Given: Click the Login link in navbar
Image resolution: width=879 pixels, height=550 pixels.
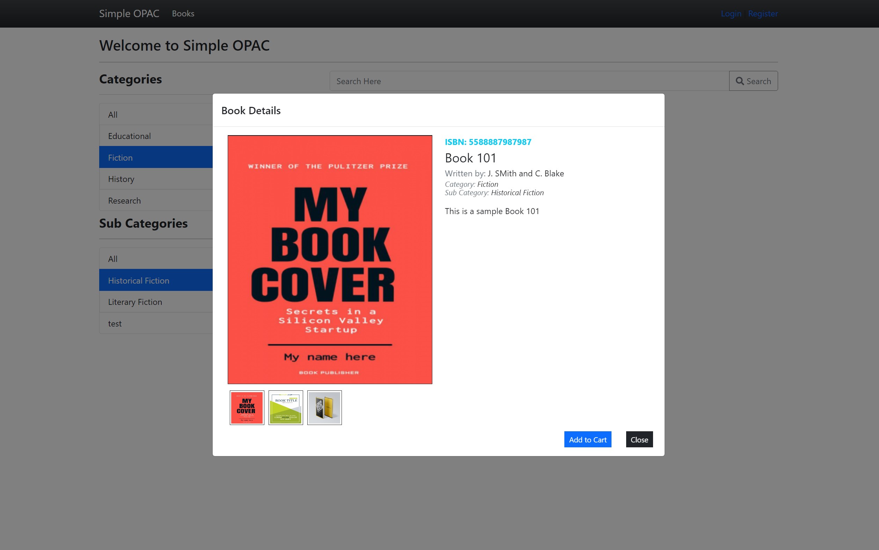Looking at the screenshot, I should click(732, 13).
